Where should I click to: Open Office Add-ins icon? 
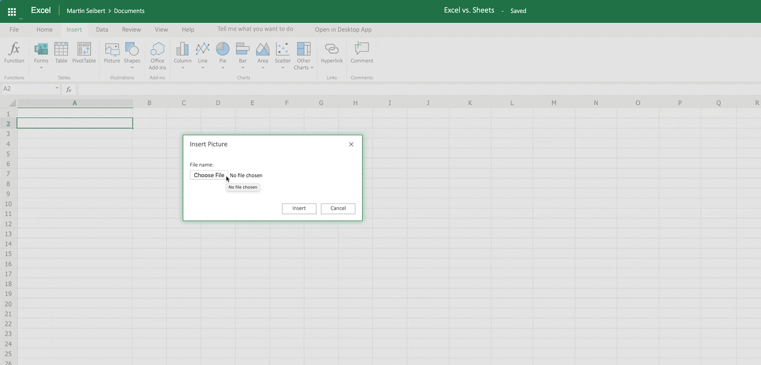point(157,49)
